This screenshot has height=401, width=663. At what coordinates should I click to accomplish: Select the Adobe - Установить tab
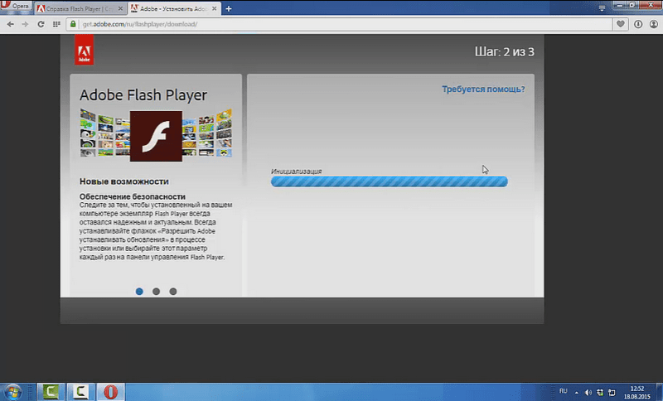point(174,8)
